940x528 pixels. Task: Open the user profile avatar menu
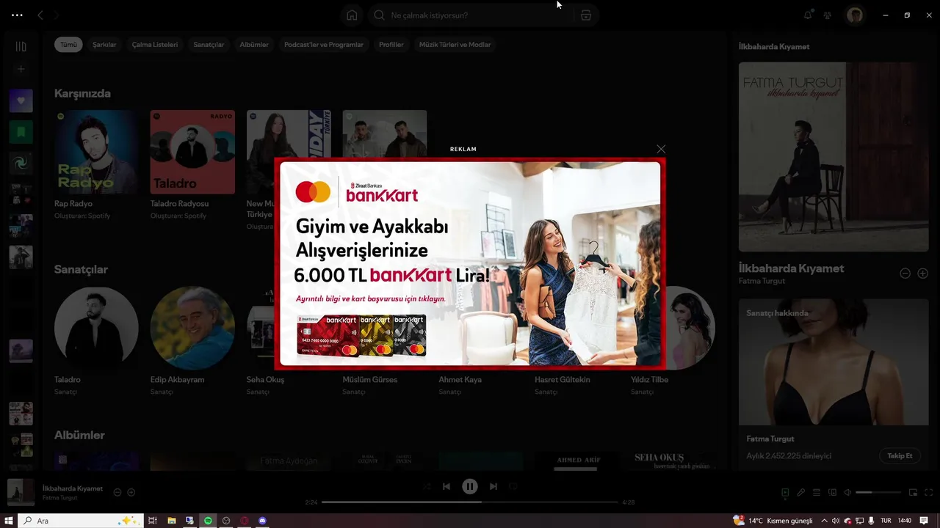point(854,15)
